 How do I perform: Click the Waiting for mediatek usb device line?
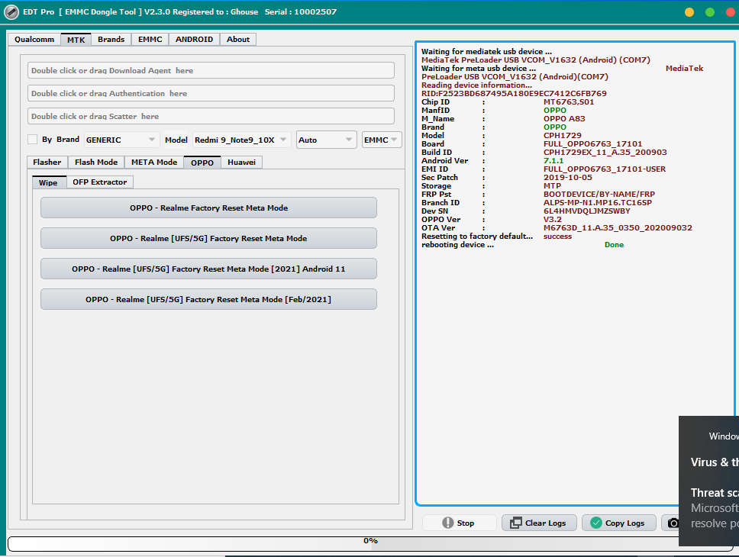pyautogui.click(x=486, y=51)
